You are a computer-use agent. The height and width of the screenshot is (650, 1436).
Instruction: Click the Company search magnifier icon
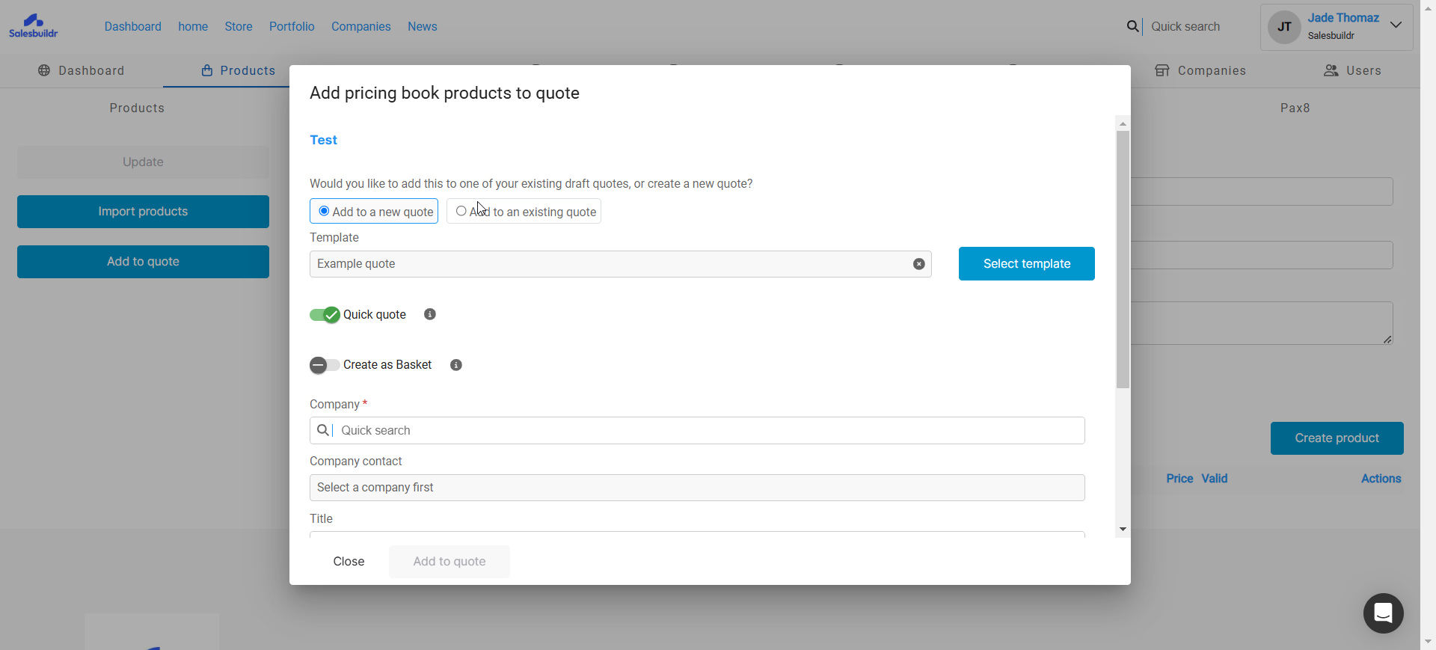coord(323,430)
